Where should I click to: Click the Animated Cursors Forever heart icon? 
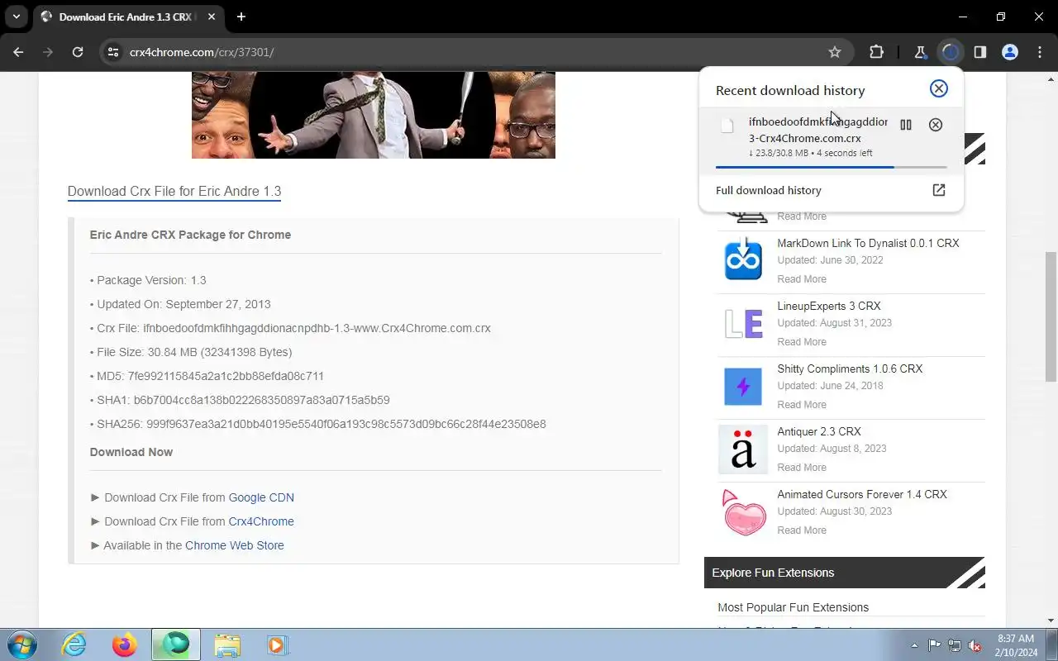click(x=743, y=512)
